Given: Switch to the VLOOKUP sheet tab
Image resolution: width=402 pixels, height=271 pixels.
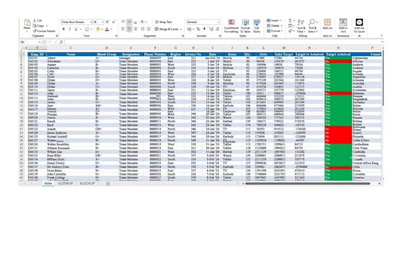Looking at the screenshot, I should [x=66, y=184].
